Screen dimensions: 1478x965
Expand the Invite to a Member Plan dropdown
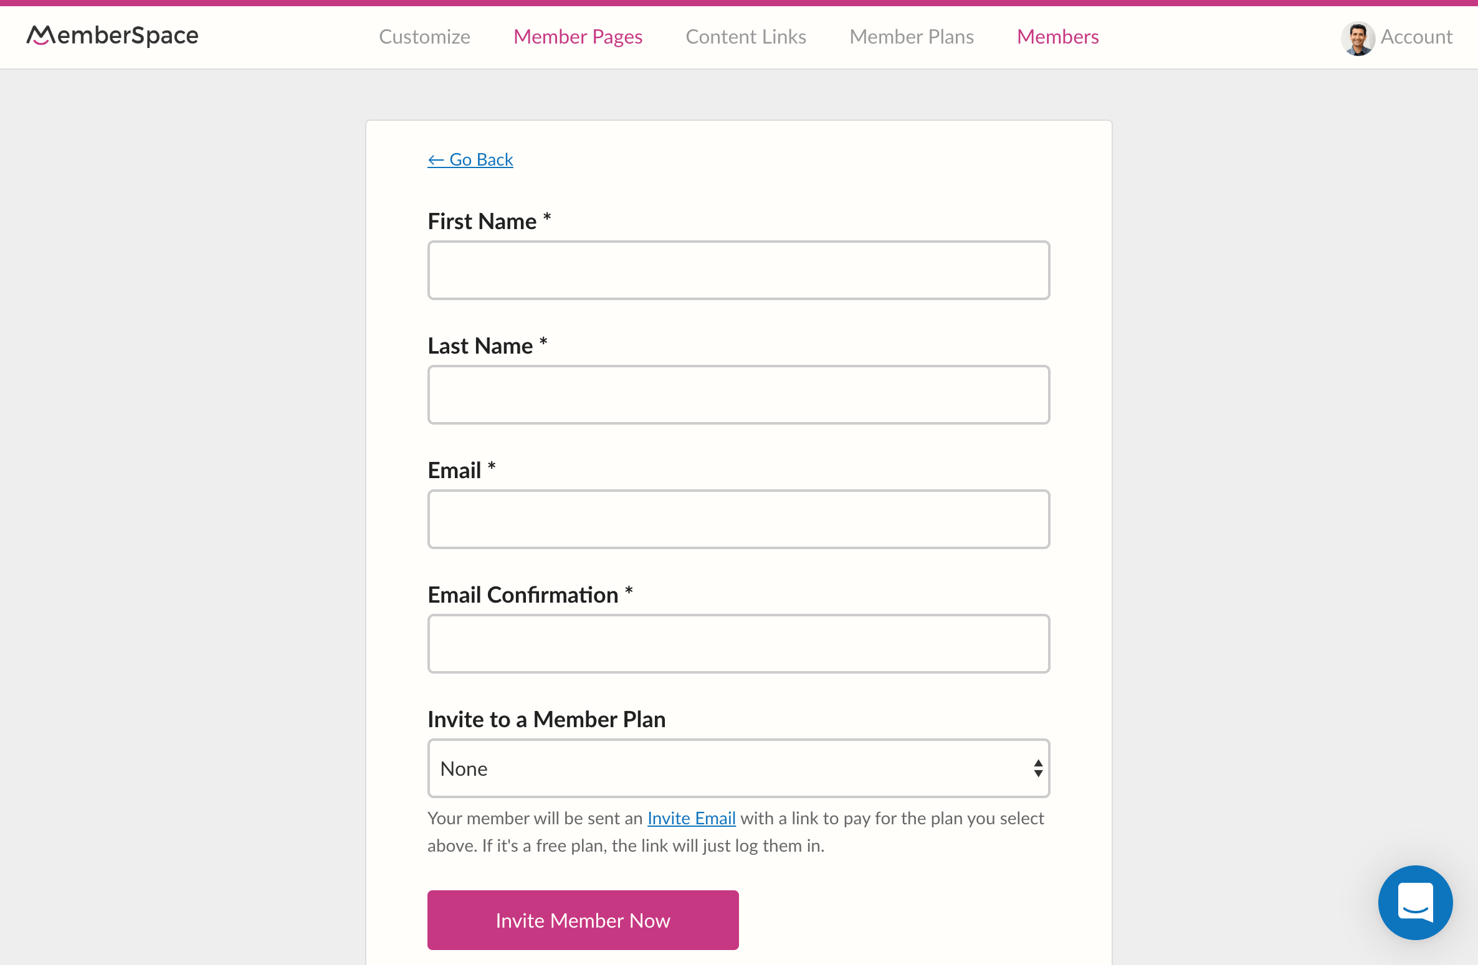click(740, 769)
